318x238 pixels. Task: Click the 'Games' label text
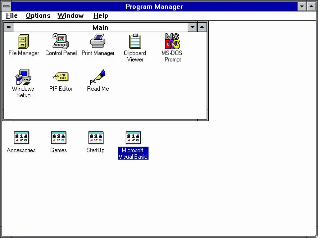coord(58,150)
